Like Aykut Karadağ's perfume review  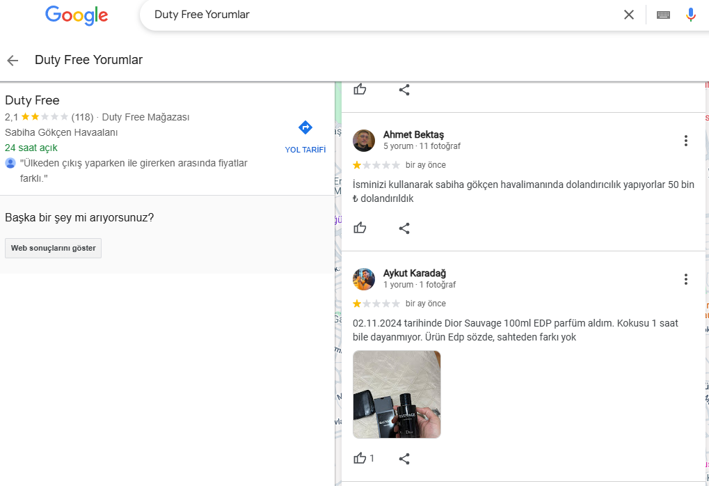(x=360, y=458)
